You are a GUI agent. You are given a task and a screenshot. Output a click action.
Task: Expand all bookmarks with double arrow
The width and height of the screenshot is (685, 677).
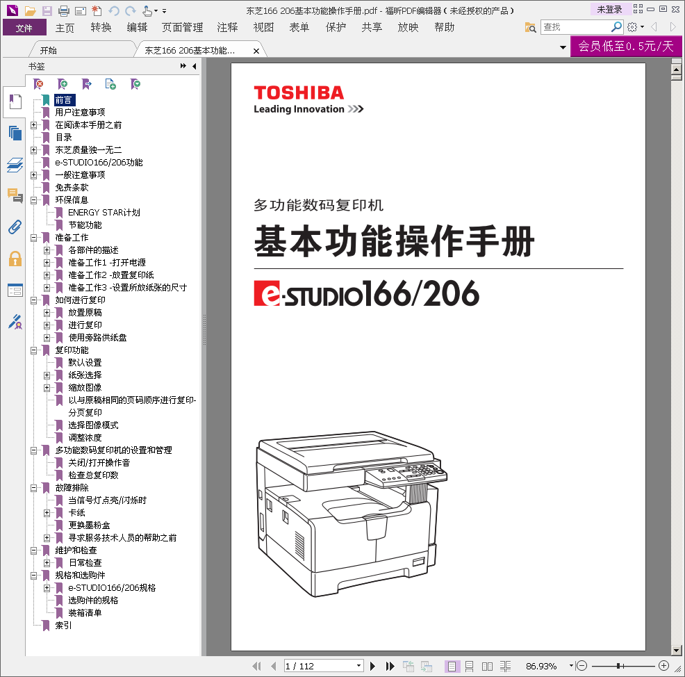[x=183, y=66]
